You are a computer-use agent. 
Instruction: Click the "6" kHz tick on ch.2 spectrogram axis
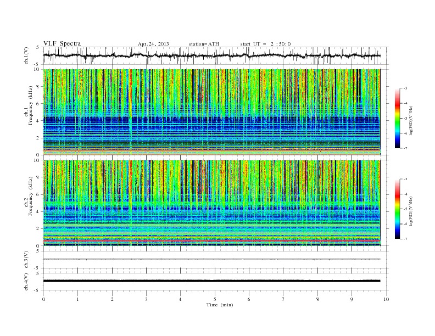(x=38, y=194)
